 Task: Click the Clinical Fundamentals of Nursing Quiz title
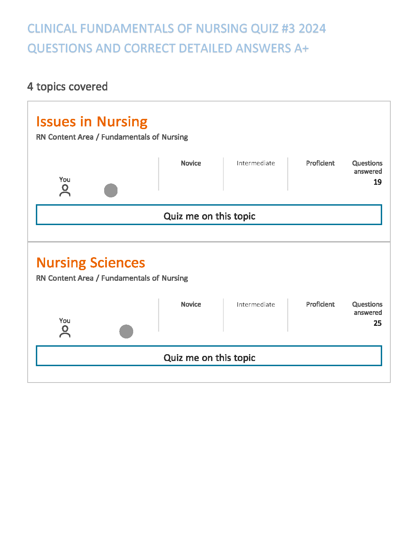pos(177,38)
